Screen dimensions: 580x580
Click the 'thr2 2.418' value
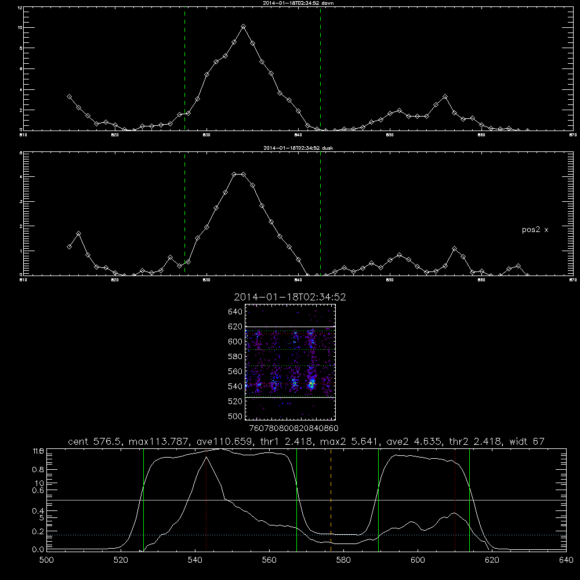tap(476, 441)
